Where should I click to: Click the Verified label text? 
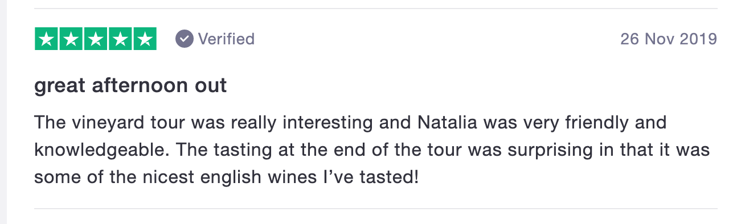coord(226,39)
